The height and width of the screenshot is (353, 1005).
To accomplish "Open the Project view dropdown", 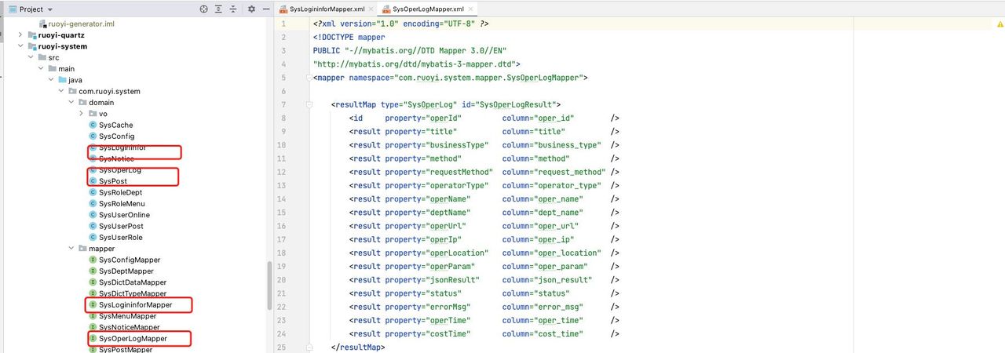I will 50,9.
